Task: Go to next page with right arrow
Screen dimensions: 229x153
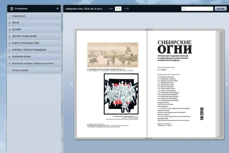Action: [226, 84]
